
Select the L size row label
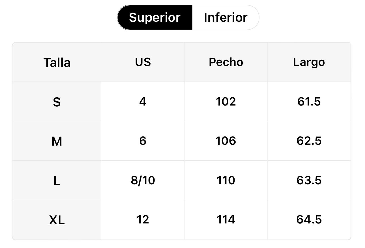coord(57,181)
